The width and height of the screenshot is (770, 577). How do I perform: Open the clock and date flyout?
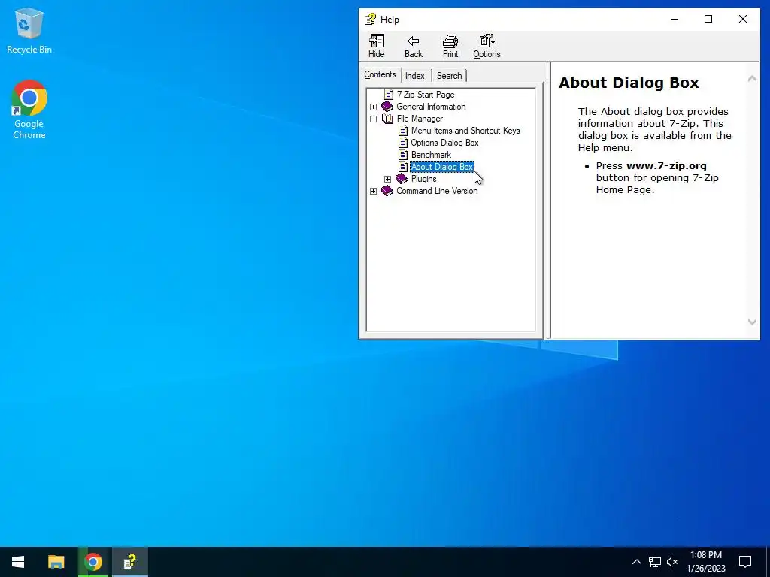pyautogui.click(x=706, y=562)
